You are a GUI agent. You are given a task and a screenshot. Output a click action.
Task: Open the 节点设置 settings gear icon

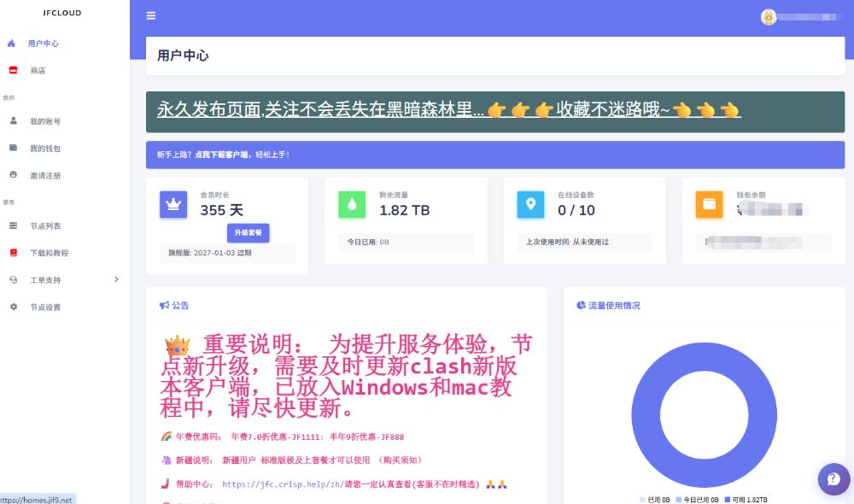pos(11,307)
